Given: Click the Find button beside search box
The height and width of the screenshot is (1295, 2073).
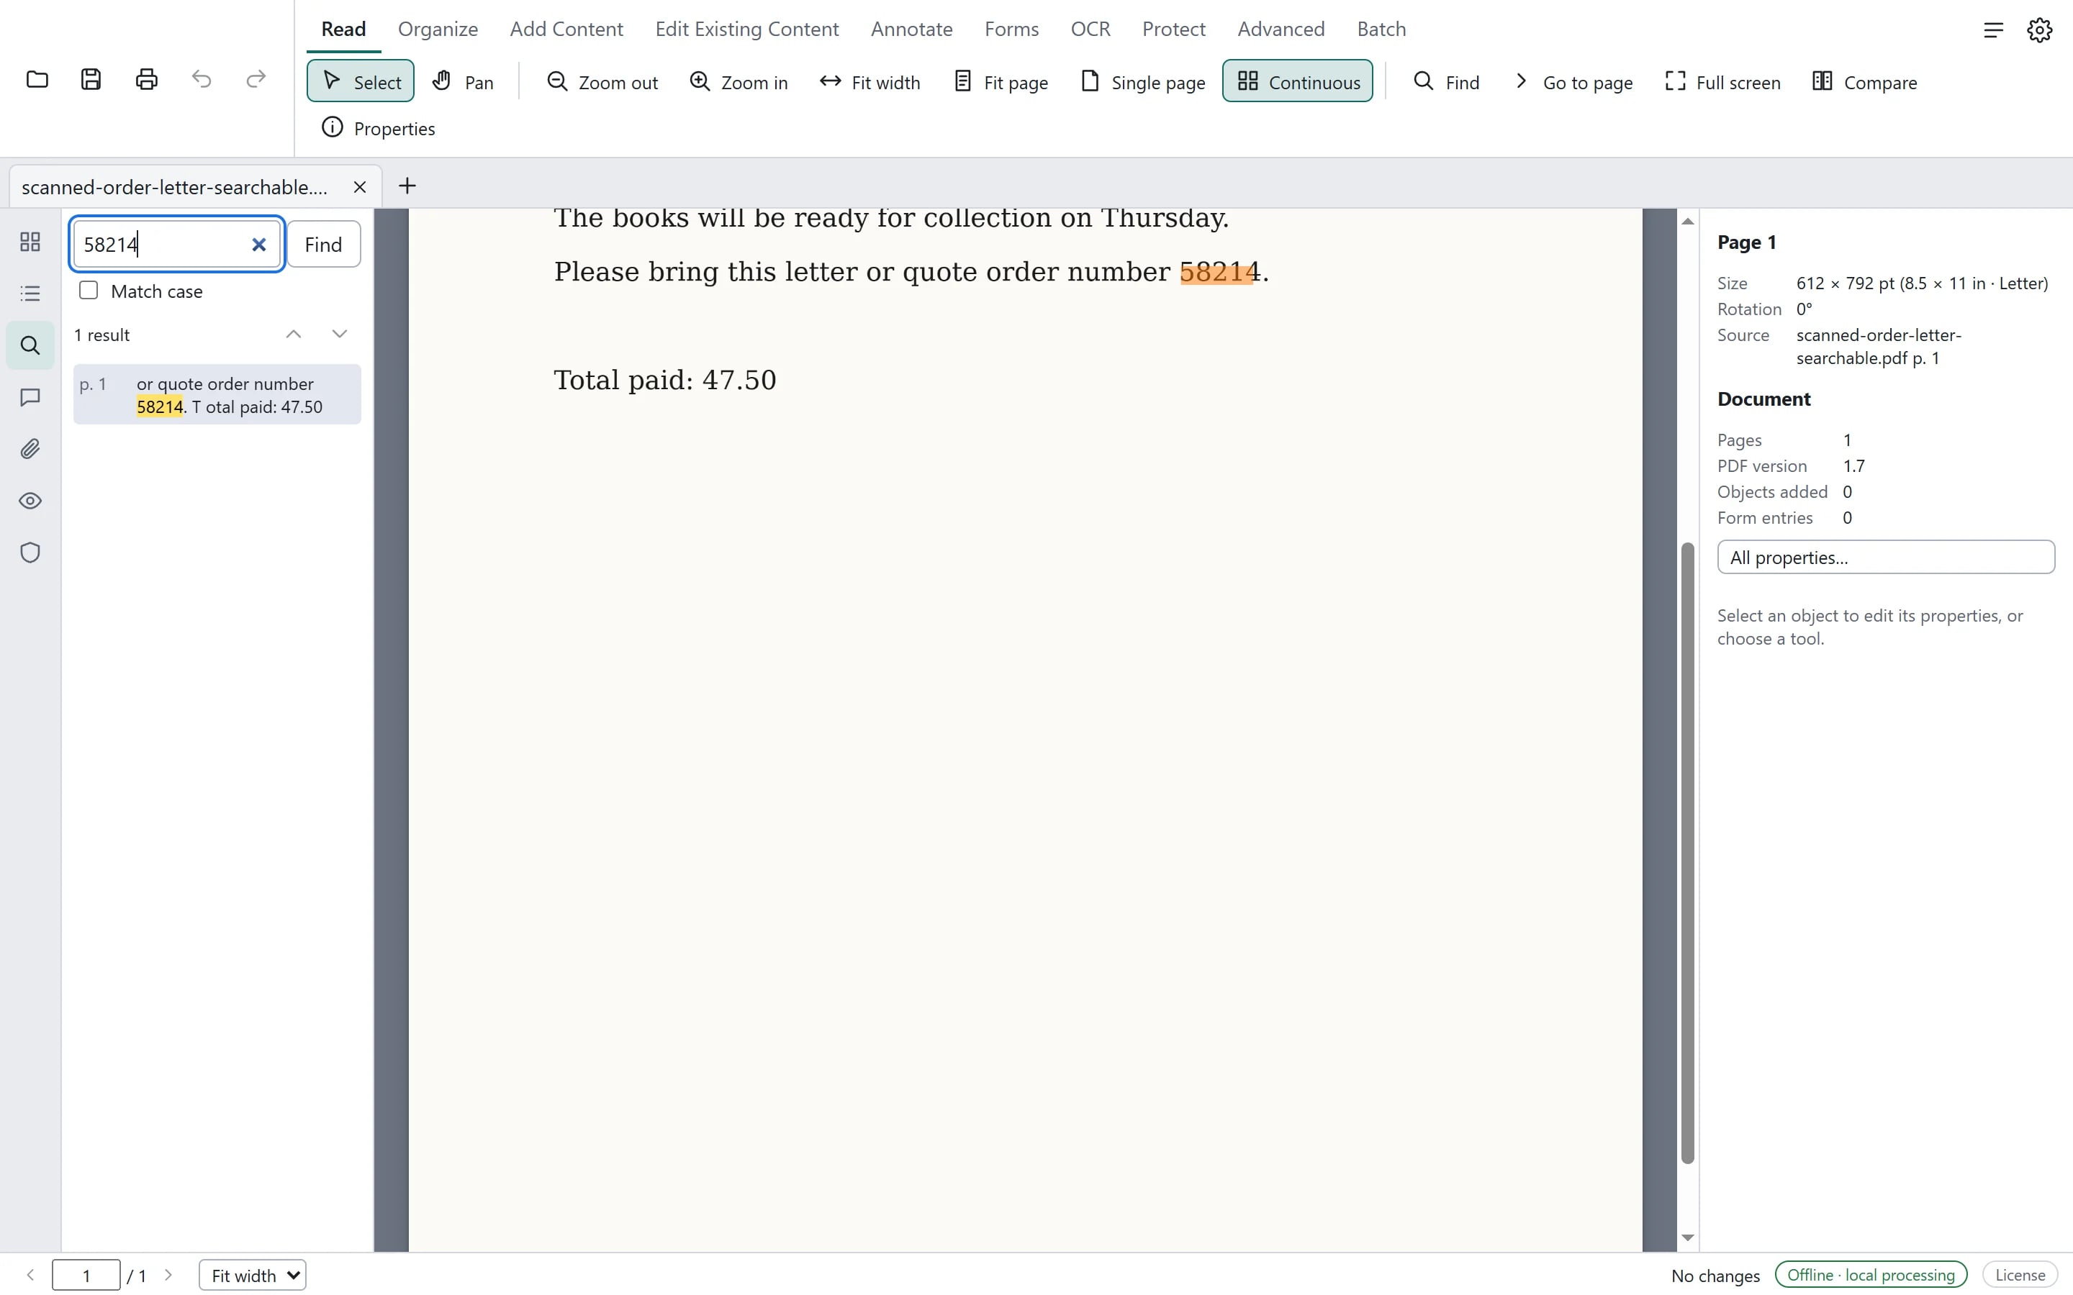Looking at the screenshot, I should (x=323, y=244).
